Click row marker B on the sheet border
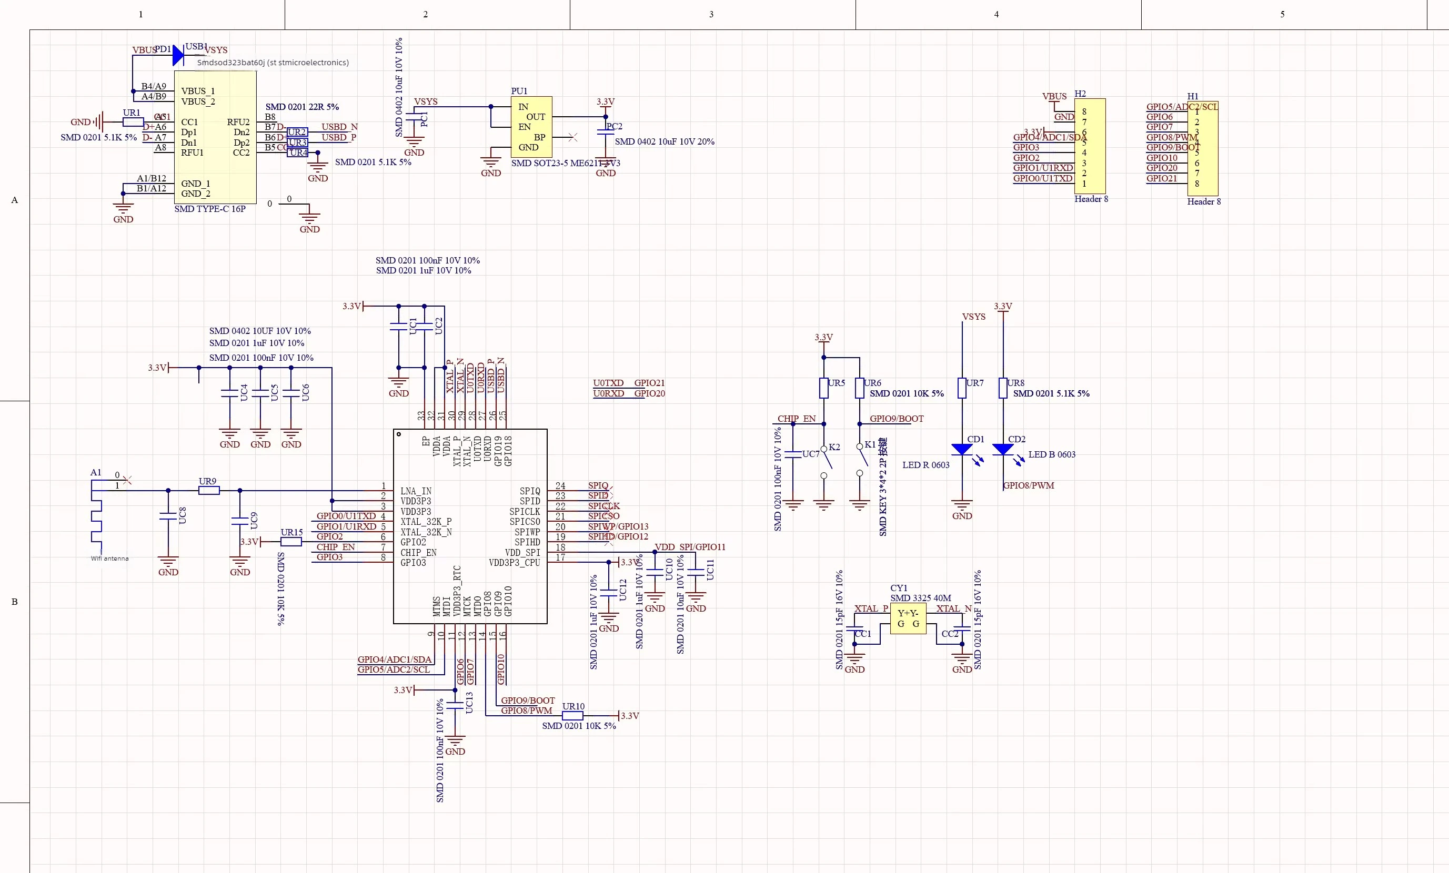The image size is (1449, 873). tap(15, 602)
